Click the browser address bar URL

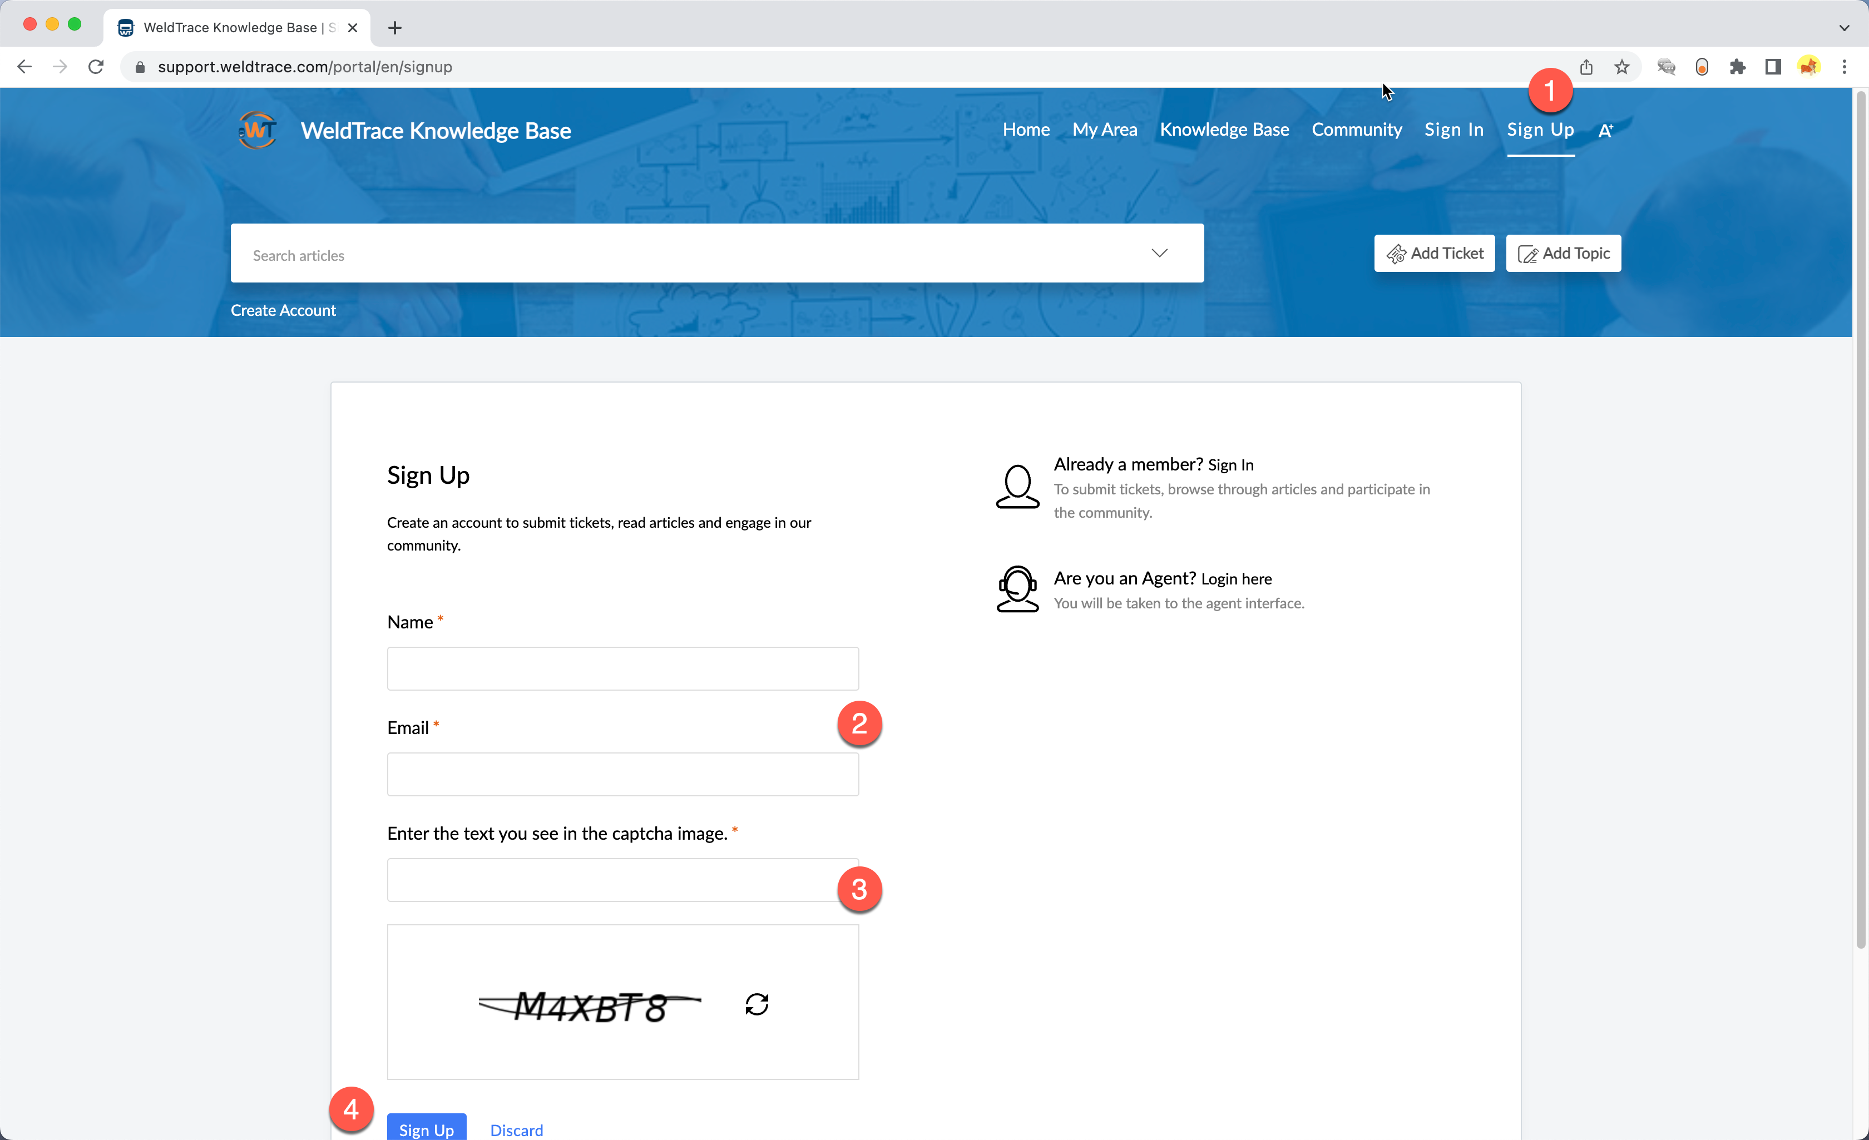pos(305,67)
